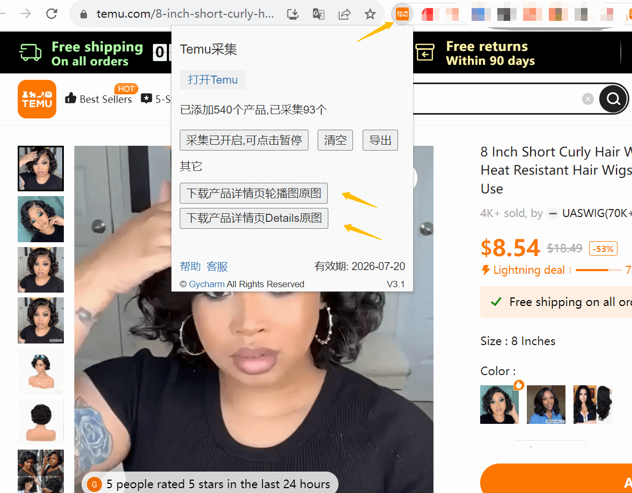Click the 打开Temu button
This screenshot has height=493, width=632.
pyautogui.click(x=212, y=80)
